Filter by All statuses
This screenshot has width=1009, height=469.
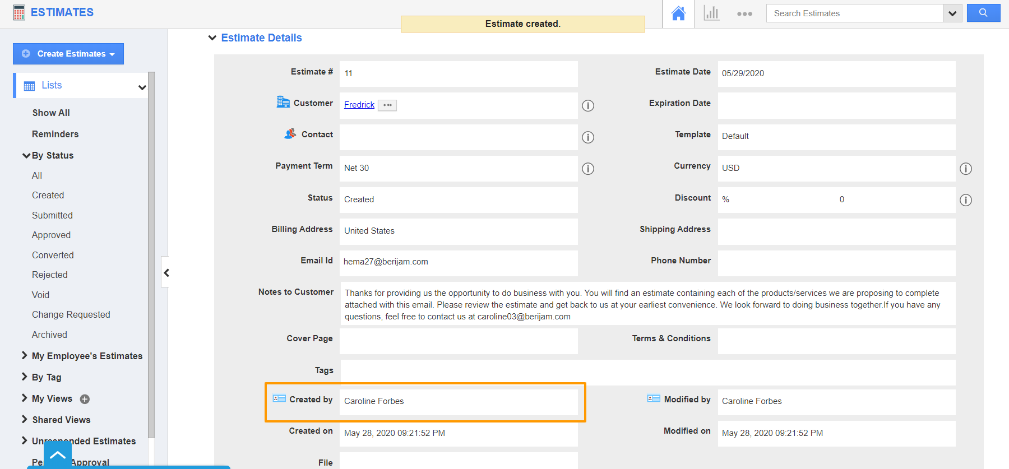pyautogui.click(x=37, y=175)
